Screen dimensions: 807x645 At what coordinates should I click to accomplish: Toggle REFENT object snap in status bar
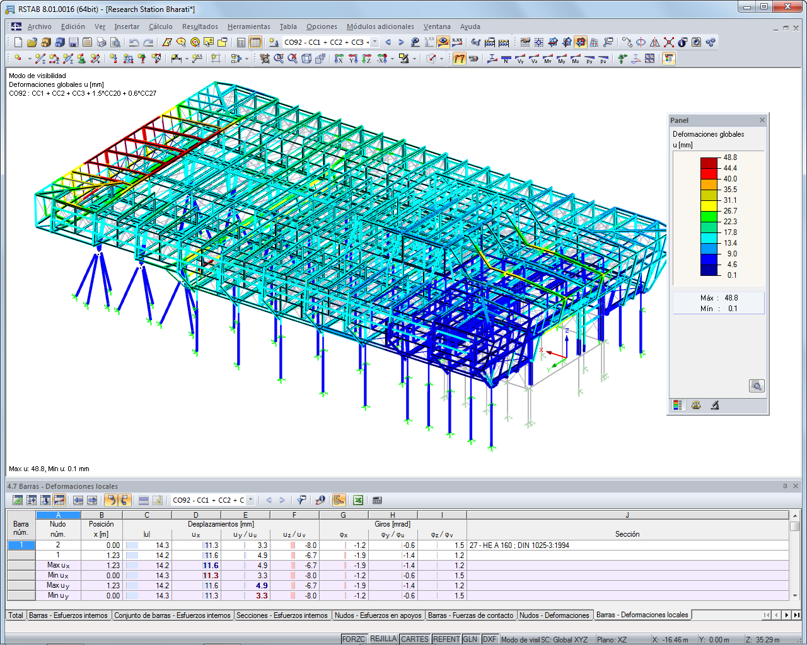point(446,639)
